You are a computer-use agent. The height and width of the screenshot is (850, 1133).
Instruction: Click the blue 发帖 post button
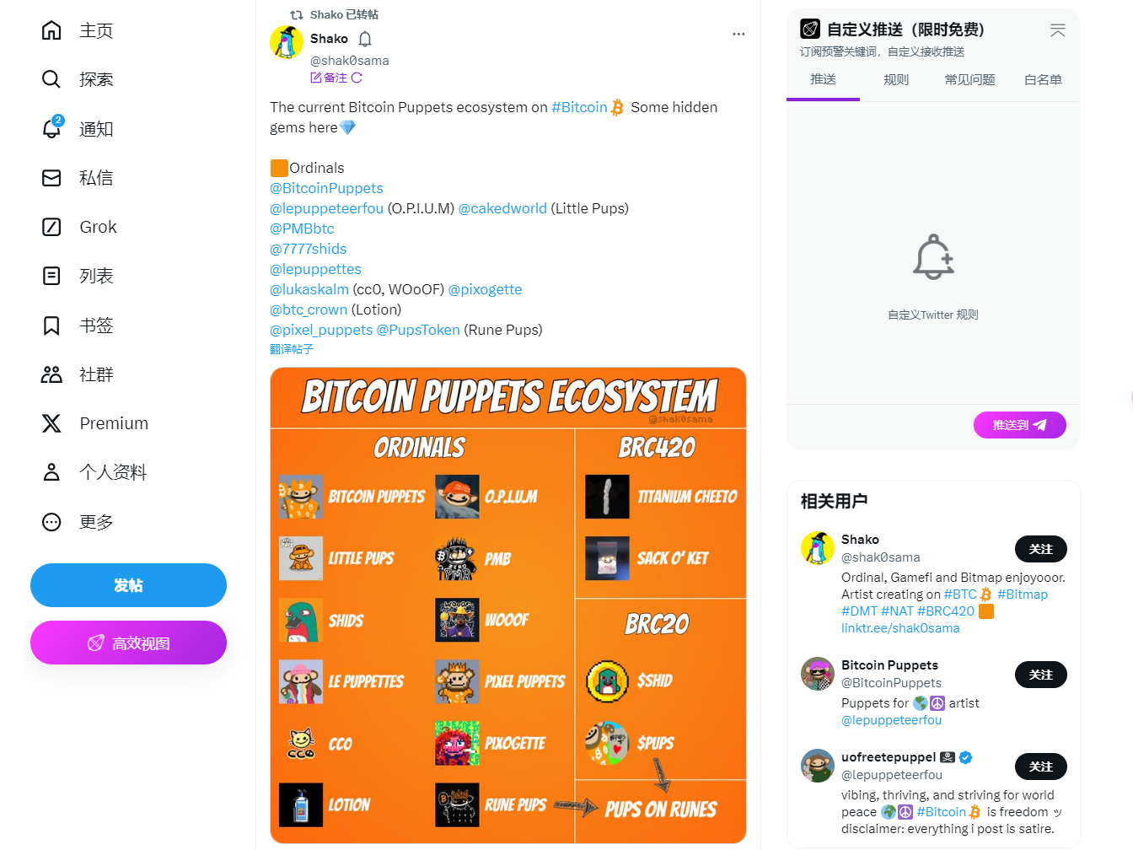click(x=128, y=585)
